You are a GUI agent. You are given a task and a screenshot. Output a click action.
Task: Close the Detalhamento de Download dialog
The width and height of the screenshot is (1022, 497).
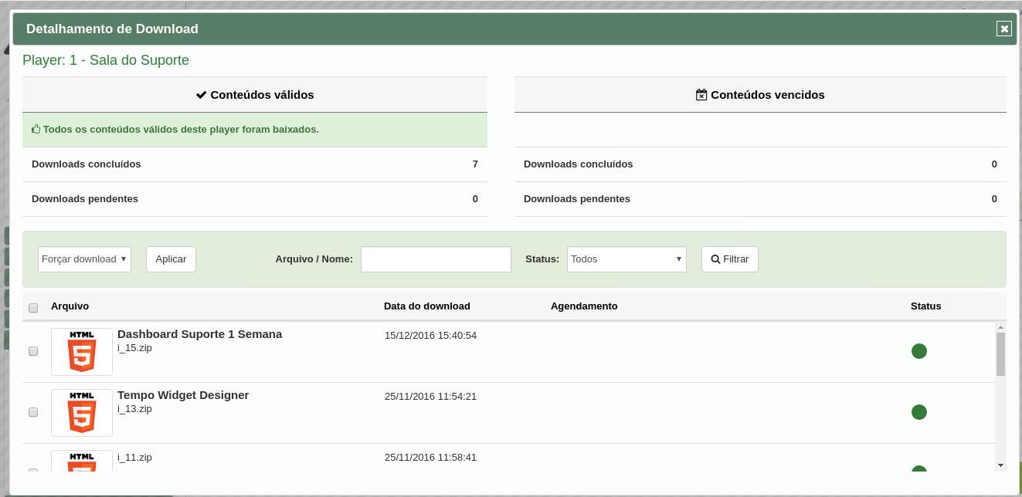[1004, 29]
